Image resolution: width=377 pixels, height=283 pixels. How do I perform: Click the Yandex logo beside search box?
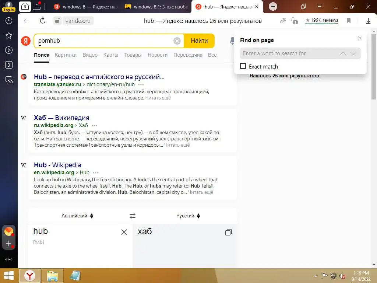26,41
